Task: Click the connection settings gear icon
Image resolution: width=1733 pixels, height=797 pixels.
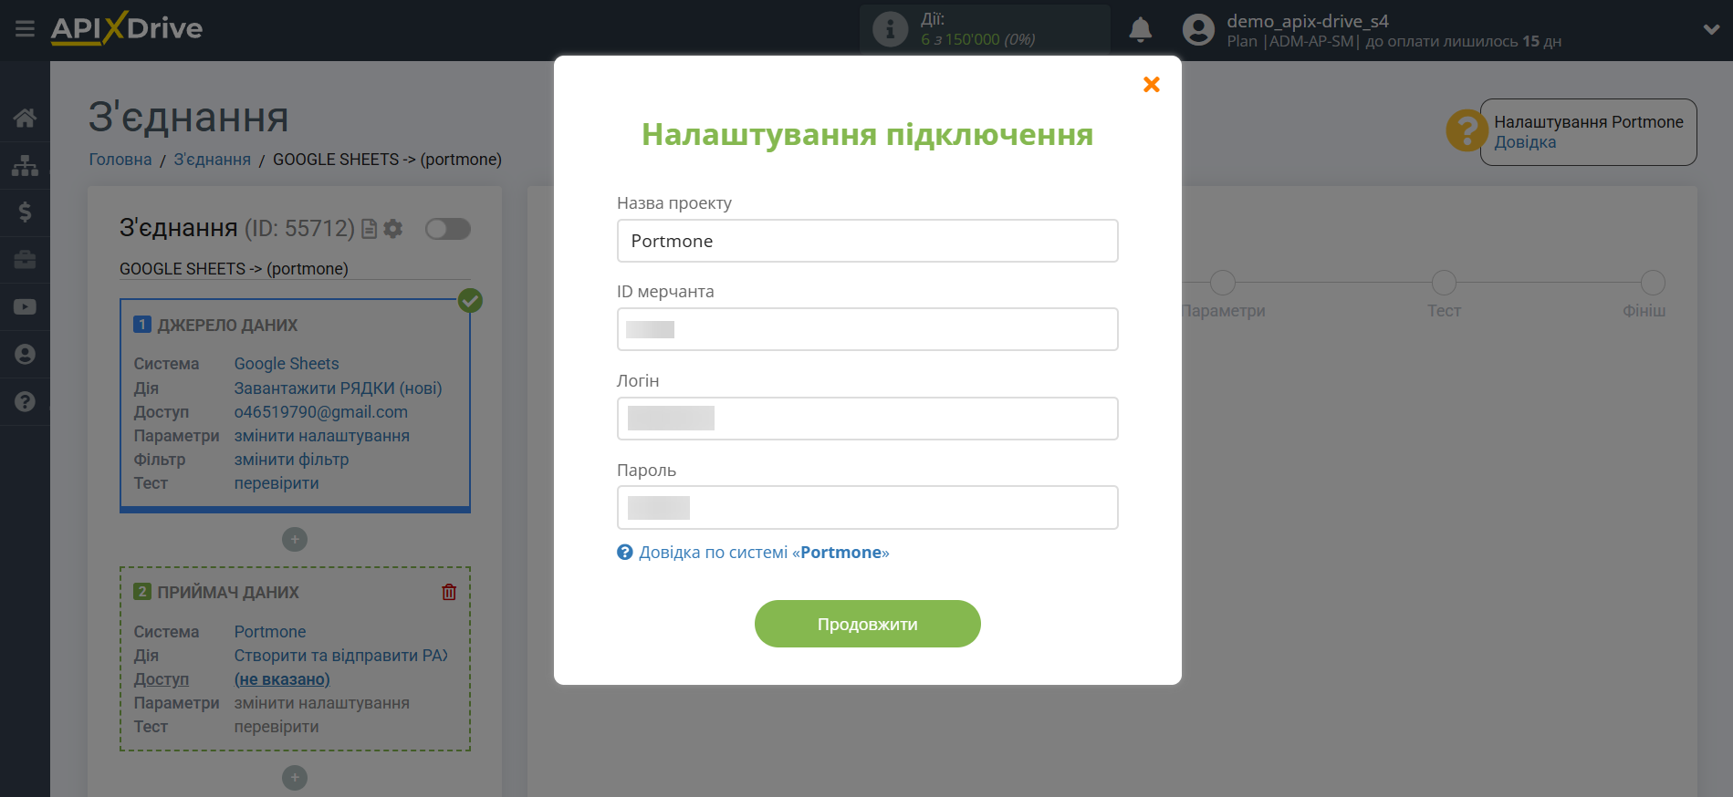Action: pos(393,229)
